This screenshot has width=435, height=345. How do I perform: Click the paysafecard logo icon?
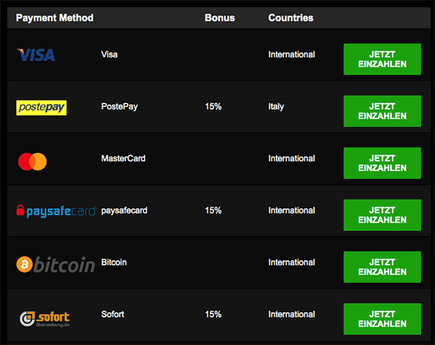click(x=55, y=212)
